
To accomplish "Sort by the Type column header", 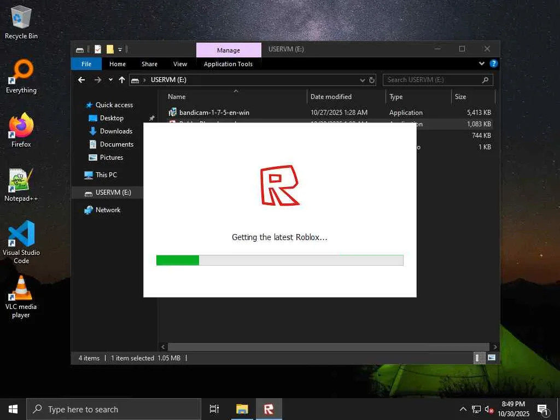I will pyautogui.click(x=396, y=97).
